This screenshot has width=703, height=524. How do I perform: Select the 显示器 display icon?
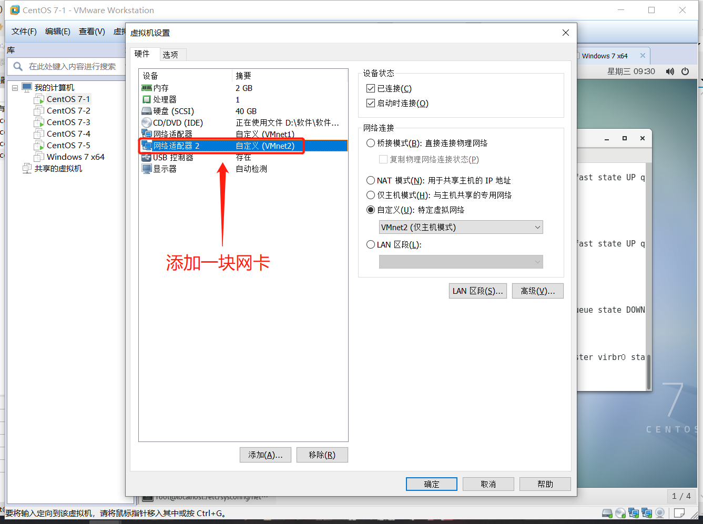pyautogui.click(x=147, y=169)
